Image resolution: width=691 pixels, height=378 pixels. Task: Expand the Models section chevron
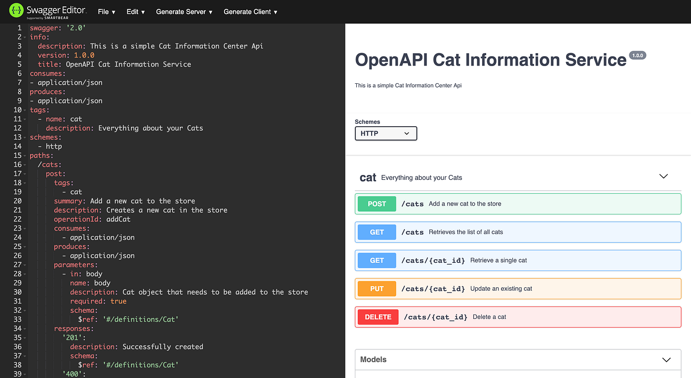tap(666, 360)
